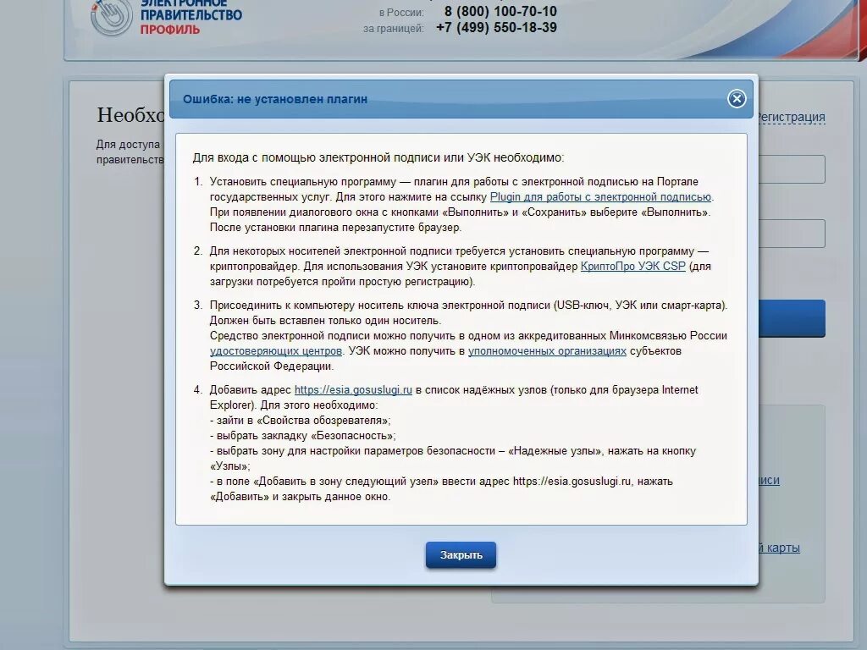The height and width of the screenshot is (650, 867).
Task: Click the +7 (499) 550-18-39 phone number
Action: (496, 28)
